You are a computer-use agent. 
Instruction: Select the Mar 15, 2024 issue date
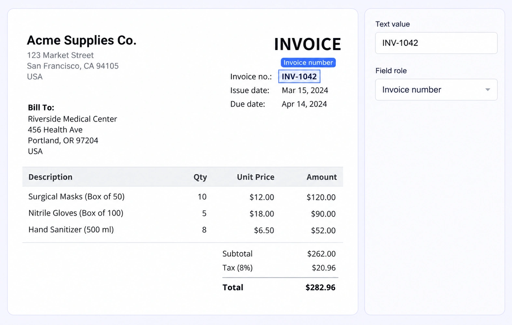pyautogui.click(x=305, y=90)
